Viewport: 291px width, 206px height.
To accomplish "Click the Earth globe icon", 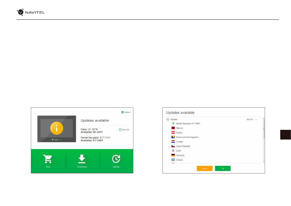I will 173,151.
